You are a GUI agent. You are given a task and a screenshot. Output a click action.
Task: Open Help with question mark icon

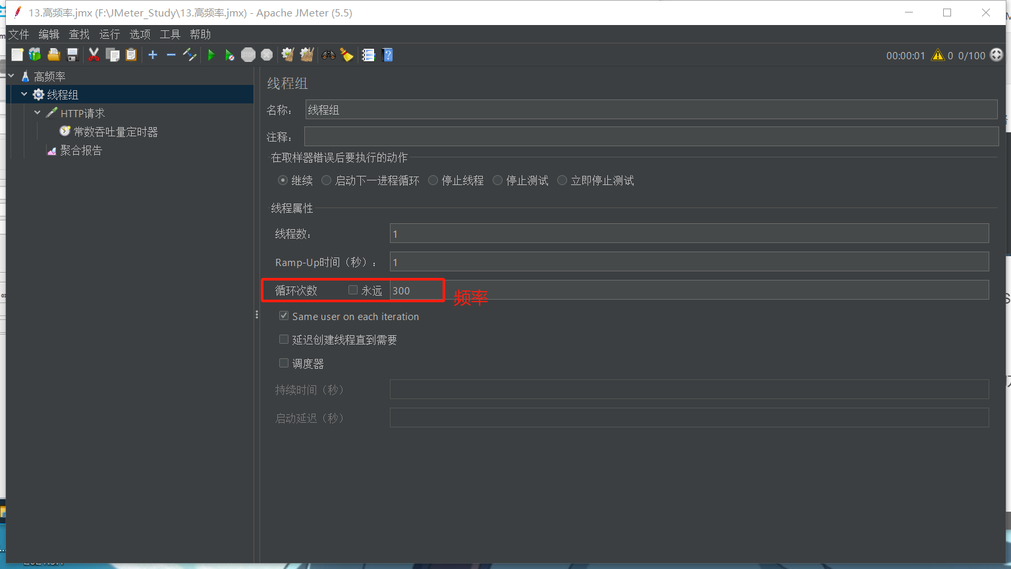coord(387,55)
